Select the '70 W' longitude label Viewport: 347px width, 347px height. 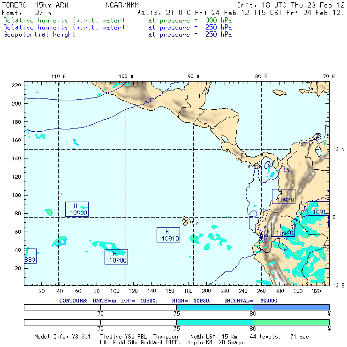point(329,76)
